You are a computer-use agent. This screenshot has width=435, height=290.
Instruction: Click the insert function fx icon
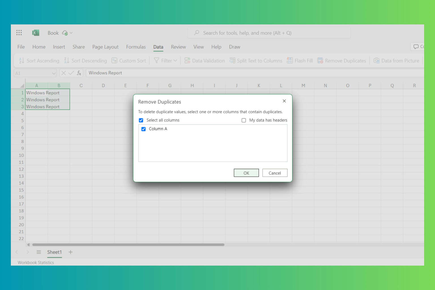(x=79, y=73)
